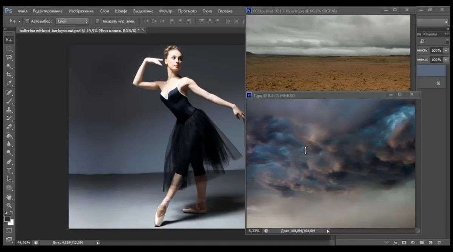Open the Фильтр menu
Viewport: 453px width, 252px height.
point(166,11)
